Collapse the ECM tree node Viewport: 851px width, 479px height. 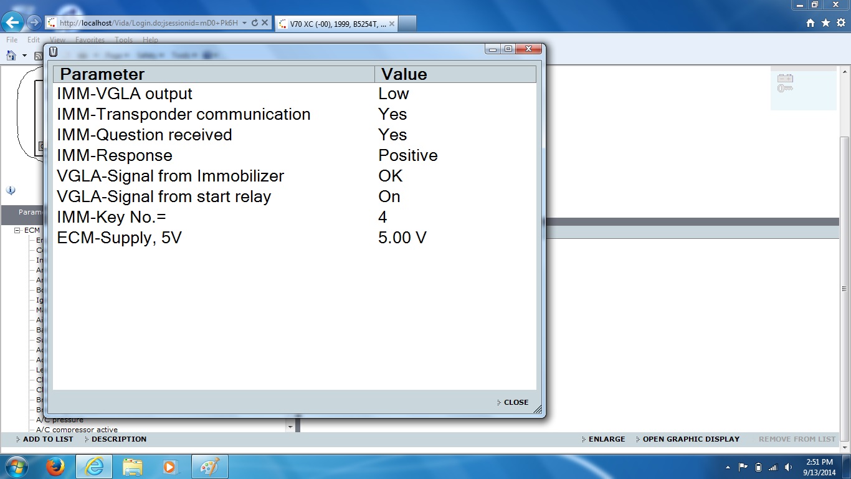click(17, 231)
